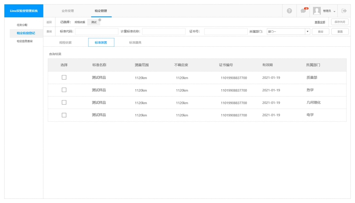Click the 标准名称 column header
The width and height of the screenshot is (355, 203).
click(99, 65)
